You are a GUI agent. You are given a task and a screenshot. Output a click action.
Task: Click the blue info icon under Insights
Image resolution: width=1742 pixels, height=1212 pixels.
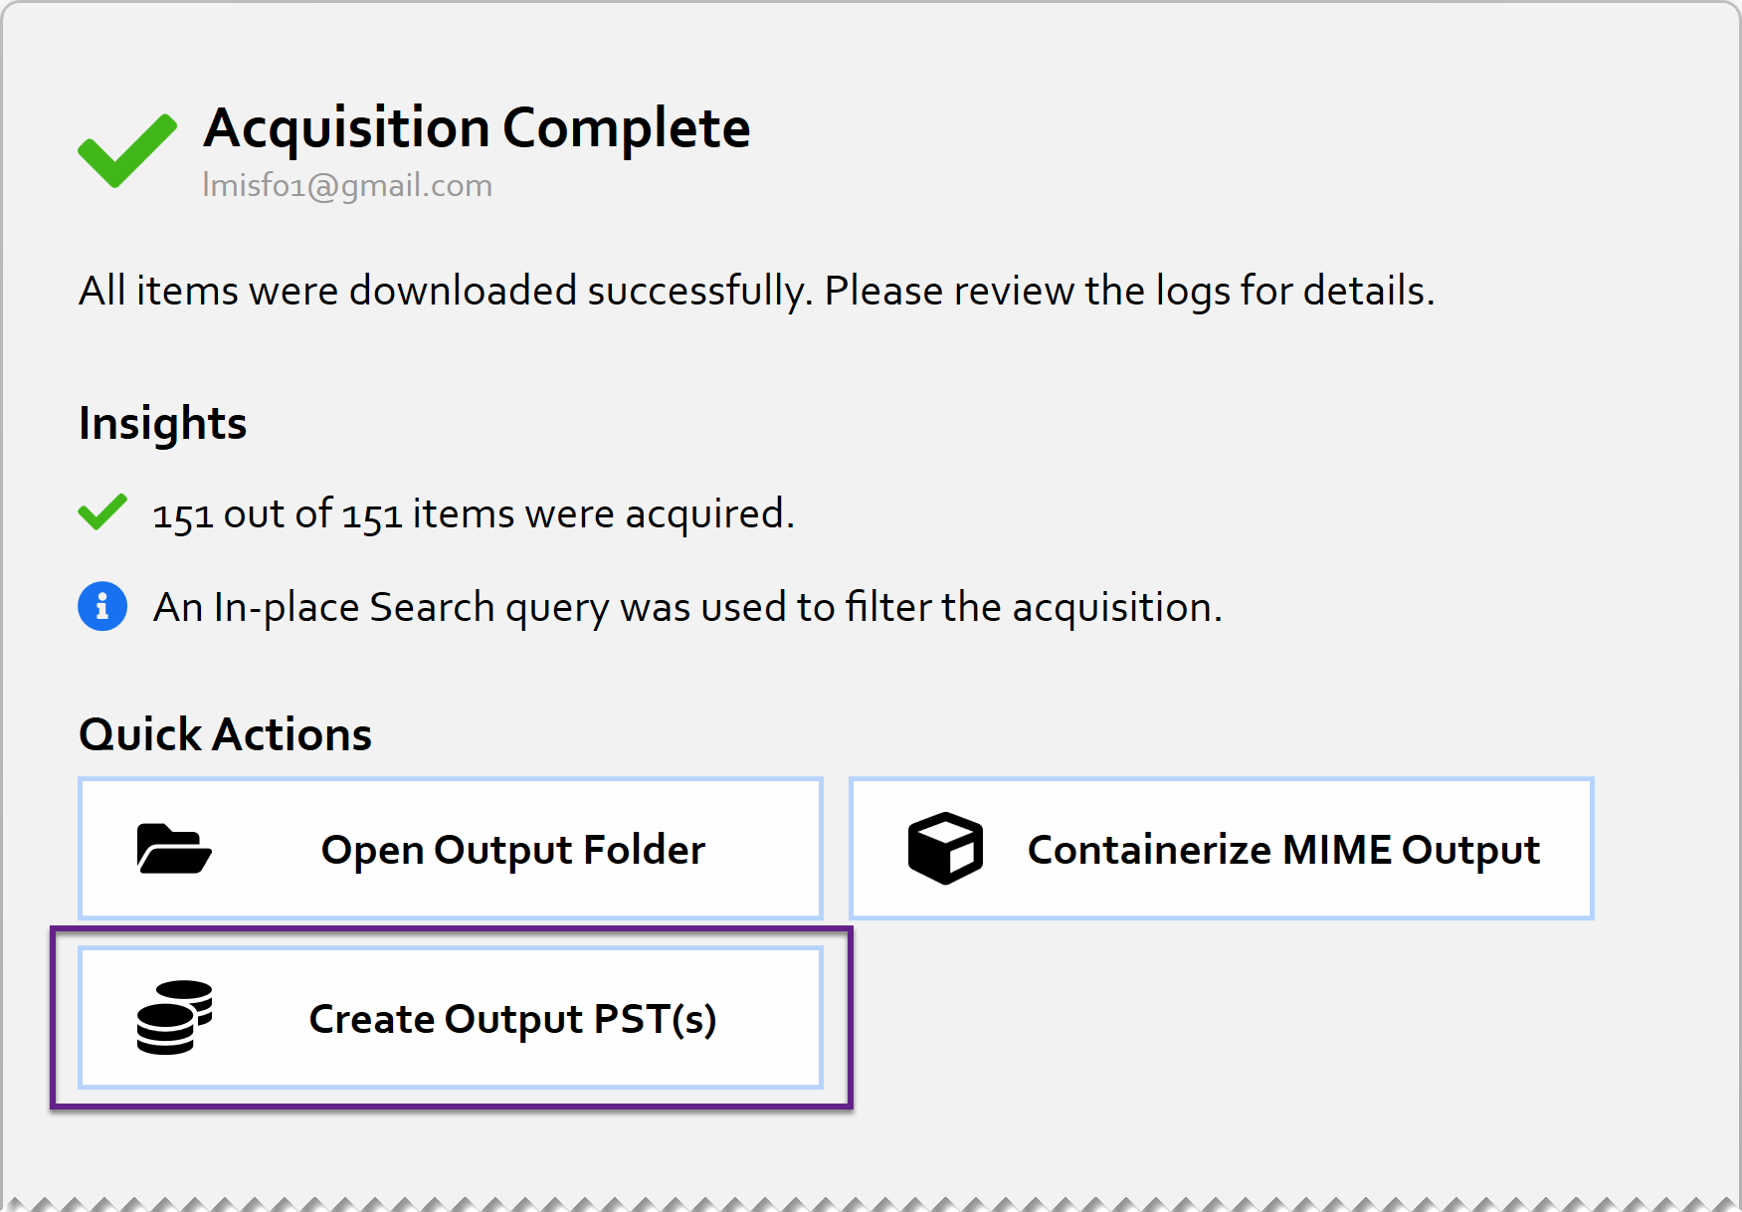(x=102, y=606)
